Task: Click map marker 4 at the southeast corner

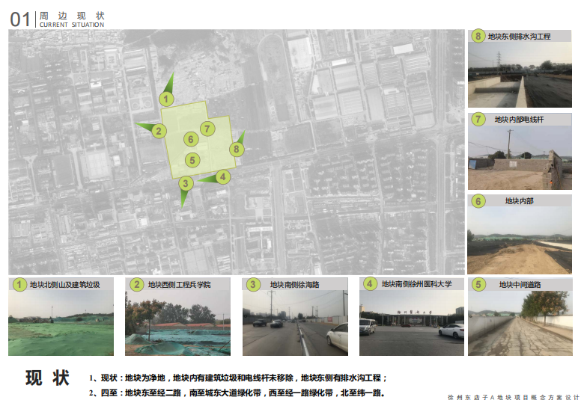Action: tap(222, 176)
